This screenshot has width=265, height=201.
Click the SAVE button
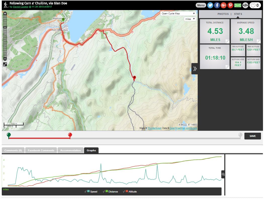[252, 136]
